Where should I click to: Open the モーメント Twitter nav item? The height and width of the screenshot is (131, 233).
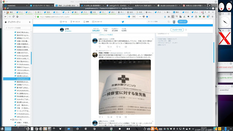pos(75,22)
